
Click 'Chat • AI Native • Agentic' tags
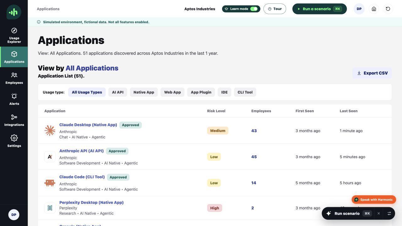tap(82, 137)
